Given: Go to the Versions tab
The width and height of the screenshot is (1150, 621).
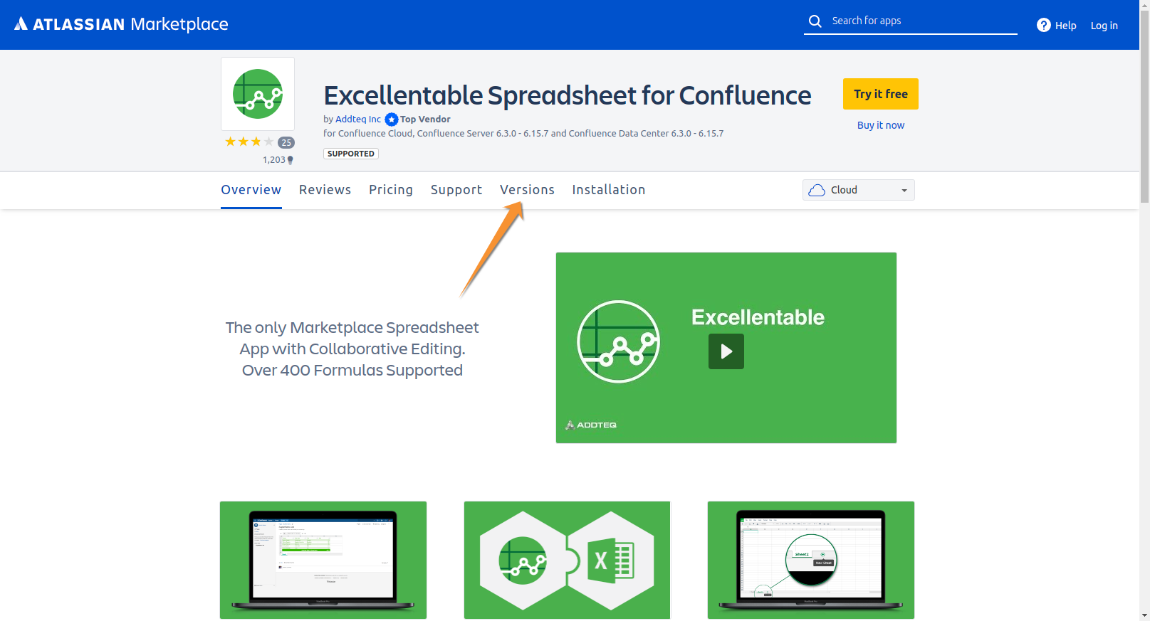Looking at the screenshot, I should (x=527, y=190).
